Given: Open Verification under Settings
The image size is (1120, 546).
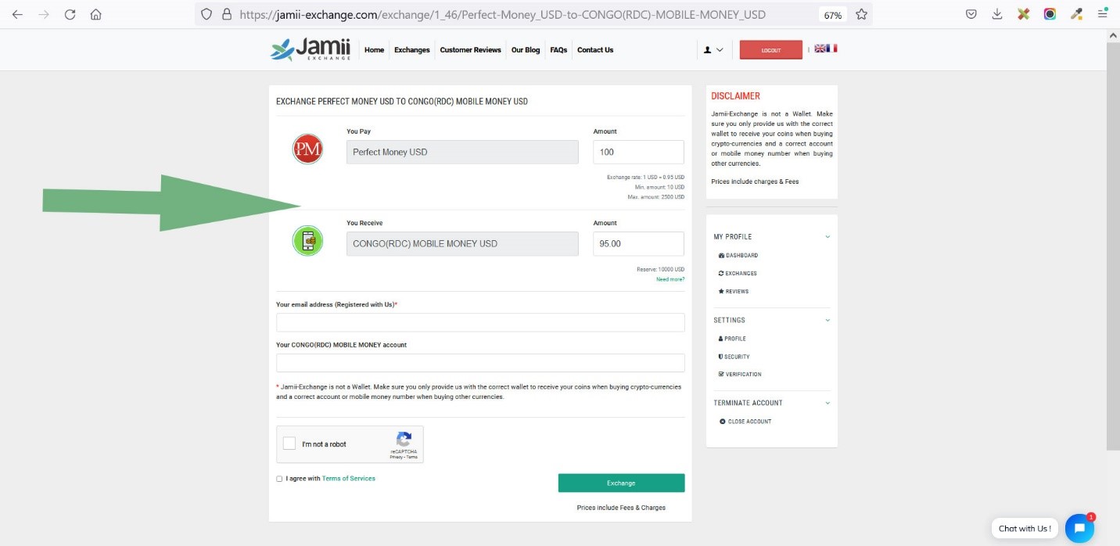Looking at the screenshot, I should [740, 375].
